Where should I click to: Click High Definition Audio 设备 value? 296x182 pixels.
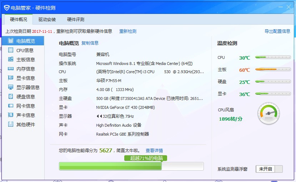coord(119,125)
